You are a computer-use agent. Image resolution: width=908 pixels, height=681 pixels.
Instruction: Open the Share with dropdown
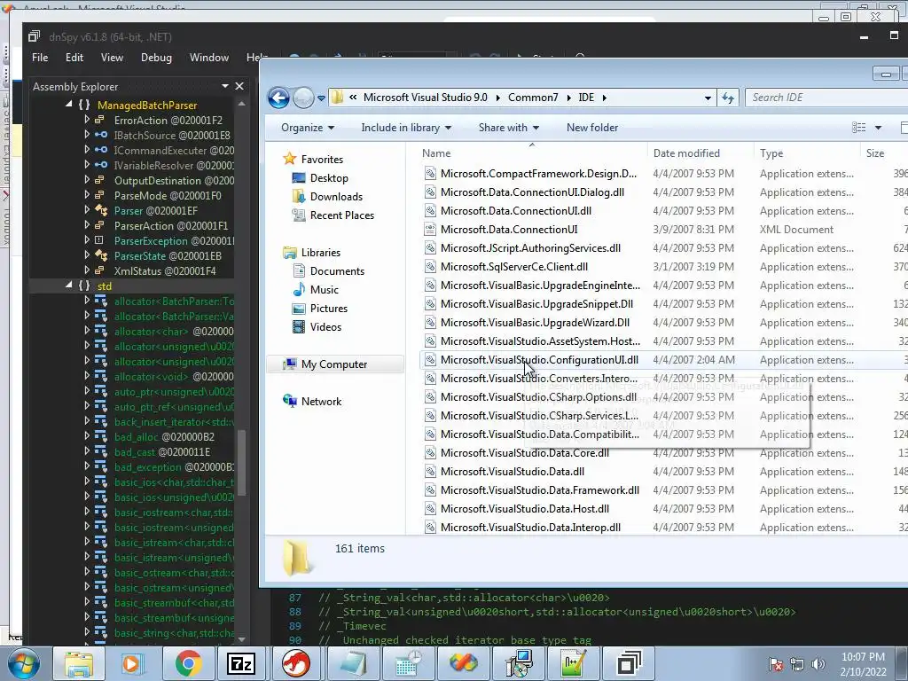coord(508,128)
